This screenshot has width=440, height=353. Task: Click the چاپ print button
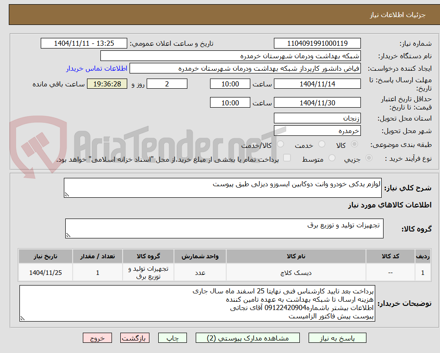(x=173, y=338)
